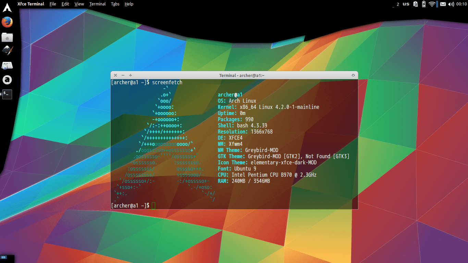Switch the 'us' keyboard layout indicator
This screenshot has width=468, height=263.
point(406,4)
